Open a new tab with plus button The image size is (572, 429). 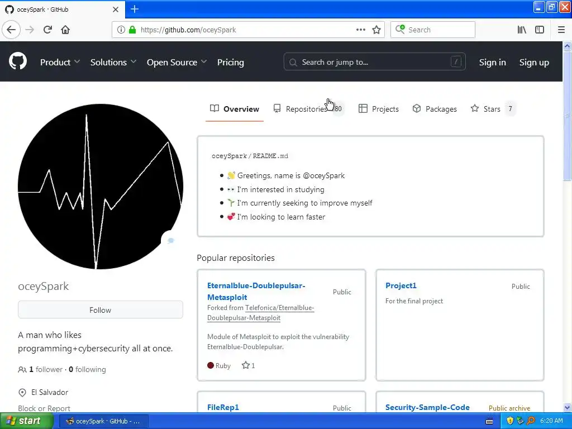[x=135, y=9]
